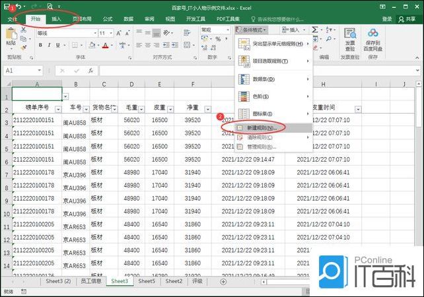The width and height of the screenshot is (424, 297).
Task: Open the 毛重 column filter dropdown
Action: tap(141, 110)
